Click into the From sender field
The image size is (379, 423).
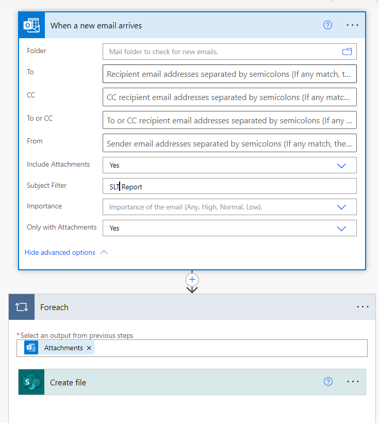coord(229,143)
